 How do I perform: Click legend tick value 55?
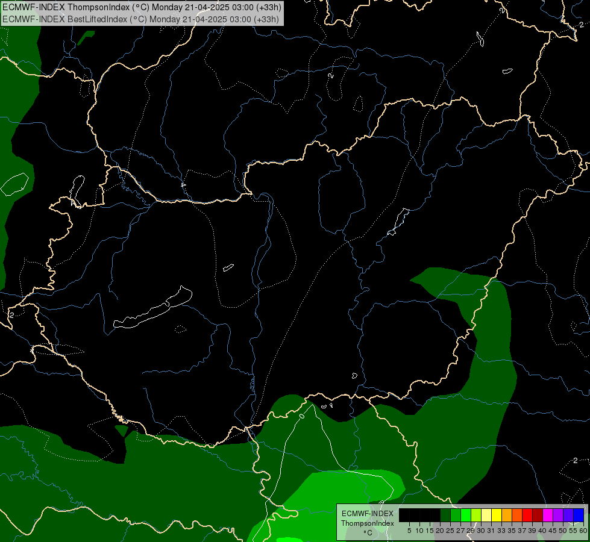(573, 531)
